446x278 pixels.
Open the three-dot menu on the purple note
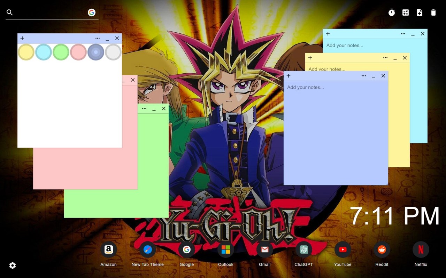(364, 76)
